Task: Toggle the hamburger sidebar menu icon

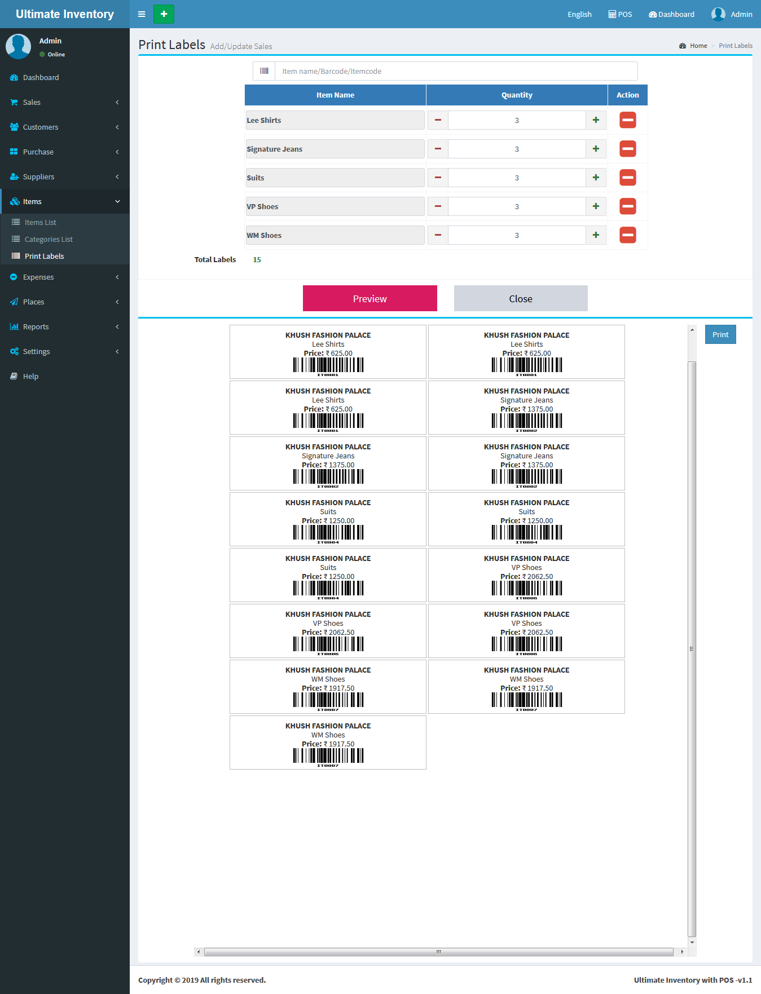Action: (x=142, y=14)
